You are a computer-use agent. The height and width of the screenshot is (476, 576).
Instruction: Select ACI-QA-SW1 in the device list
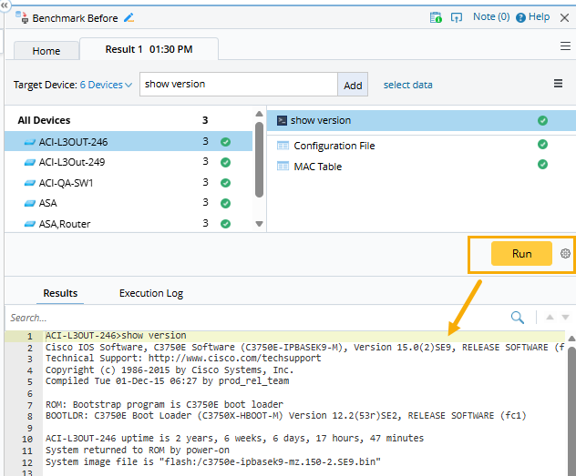click(66, 182)
